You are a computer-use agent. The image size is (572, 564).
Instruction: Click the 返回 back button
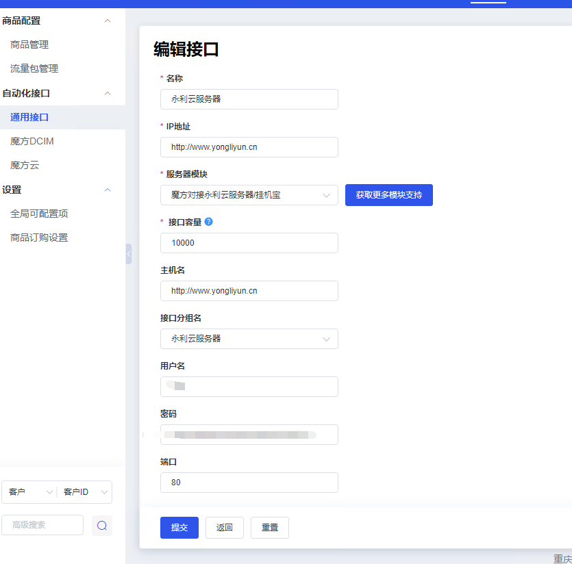225,528
